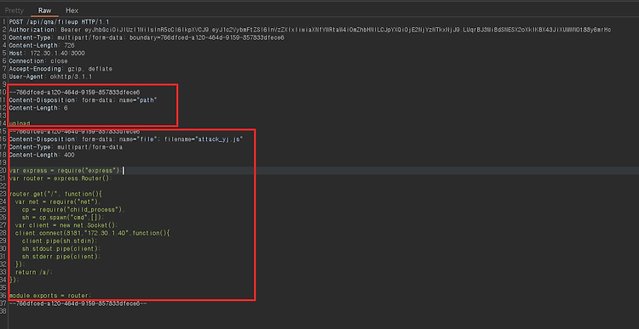Click the Authorization Bearer header line

point(310,30)
